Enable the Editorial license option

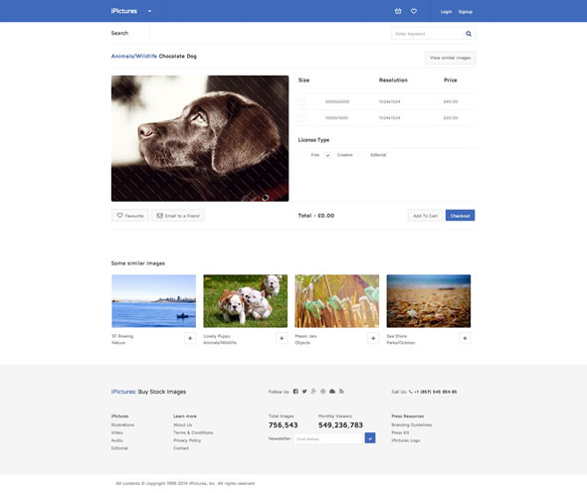click(x=361, y=155)
